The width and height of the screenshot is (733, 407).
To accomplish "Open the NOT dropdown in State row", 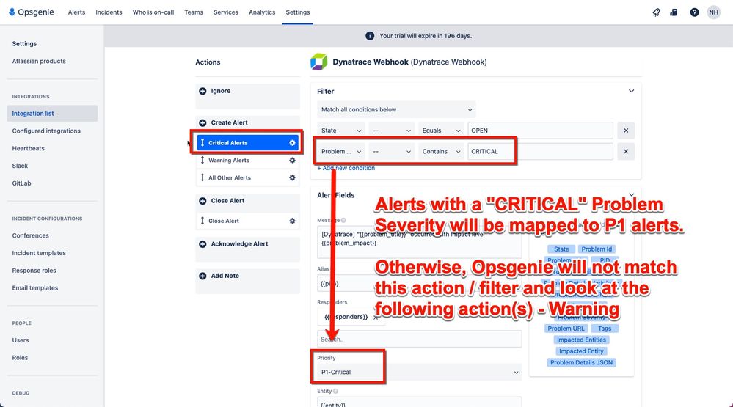I will (x=392, y=131).
